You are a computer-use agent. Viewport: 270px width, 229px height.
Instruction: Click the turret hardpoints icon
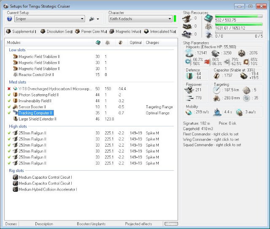tap(187, 19)
